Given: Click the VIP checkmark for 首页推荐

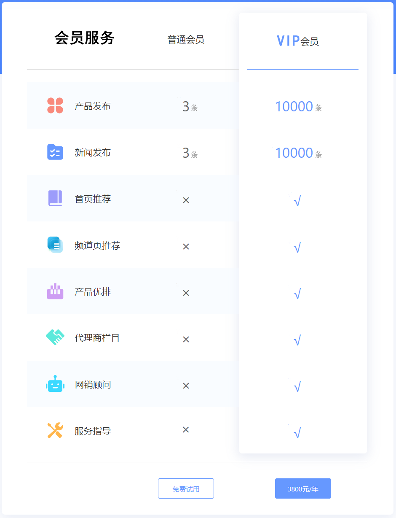Looking at the screenshot, I should click(x=297, y=201).
